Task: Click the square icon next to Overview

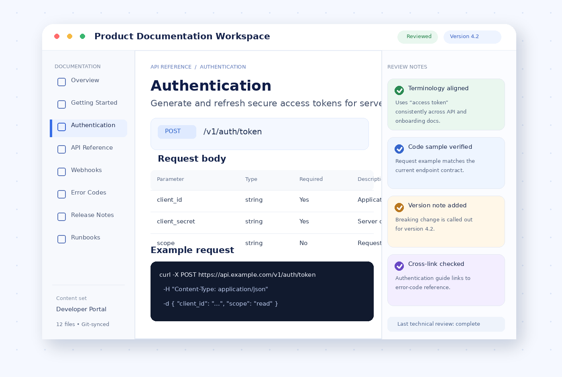Action: click(x=62, y=82)
